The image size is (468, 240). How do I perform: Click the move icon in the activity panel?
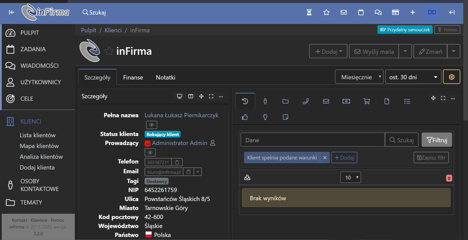point(433,98)
